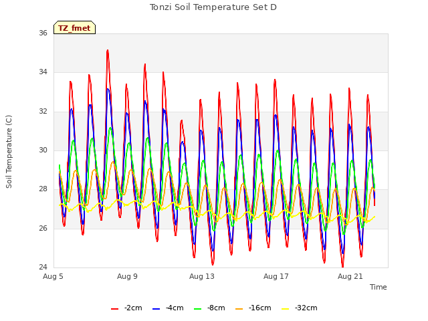Click the orange -16cm legend swatch
Image resolution: width=428 pixels, height=321 pixels.
pyautogui.click(x=239, y=309)
